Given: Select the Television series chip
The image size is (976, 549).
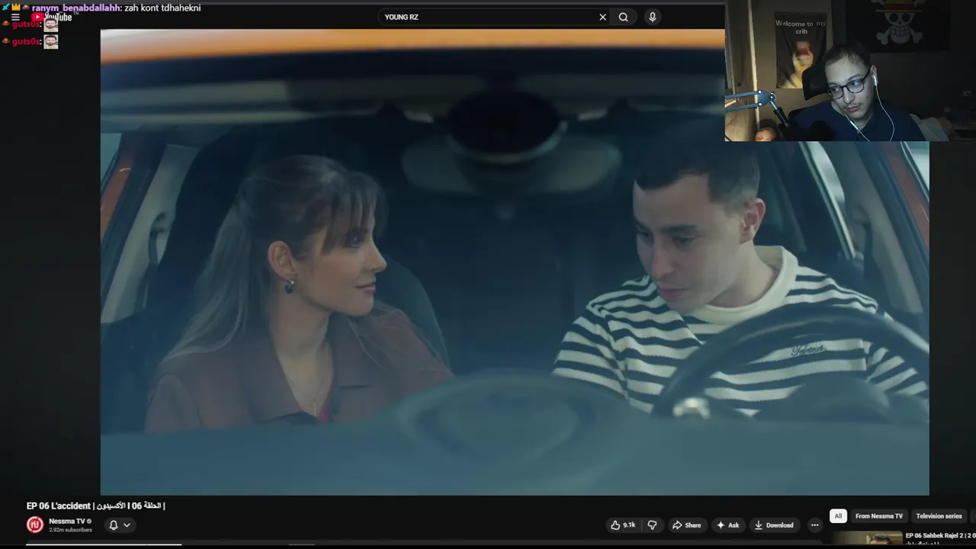Looking at the screenshot, I should [x=939, y=516].
